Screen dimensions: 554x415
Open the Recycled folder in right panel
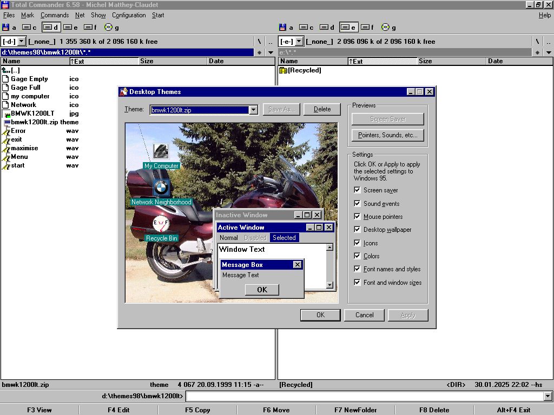click(283, 70)
